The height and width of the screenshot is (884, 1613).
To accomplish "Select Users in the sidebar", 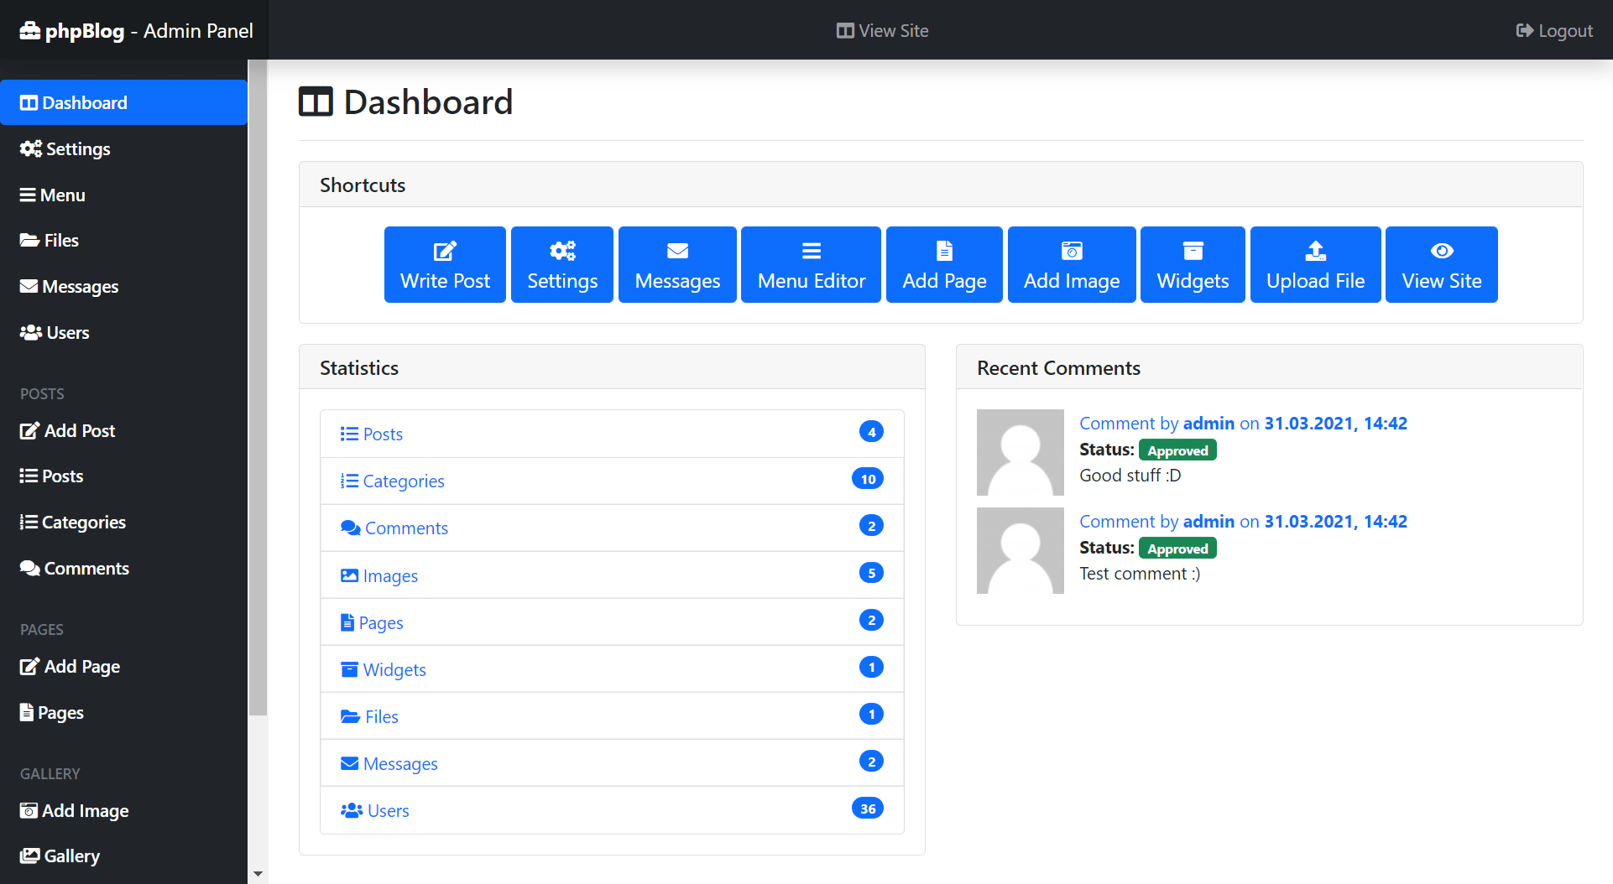I will point(55,333).
